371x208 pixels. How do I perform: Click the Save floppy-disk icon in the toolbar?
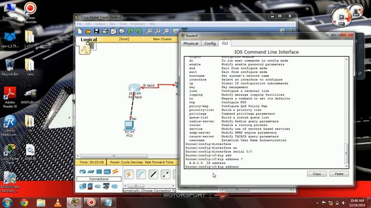coord(97,31)
